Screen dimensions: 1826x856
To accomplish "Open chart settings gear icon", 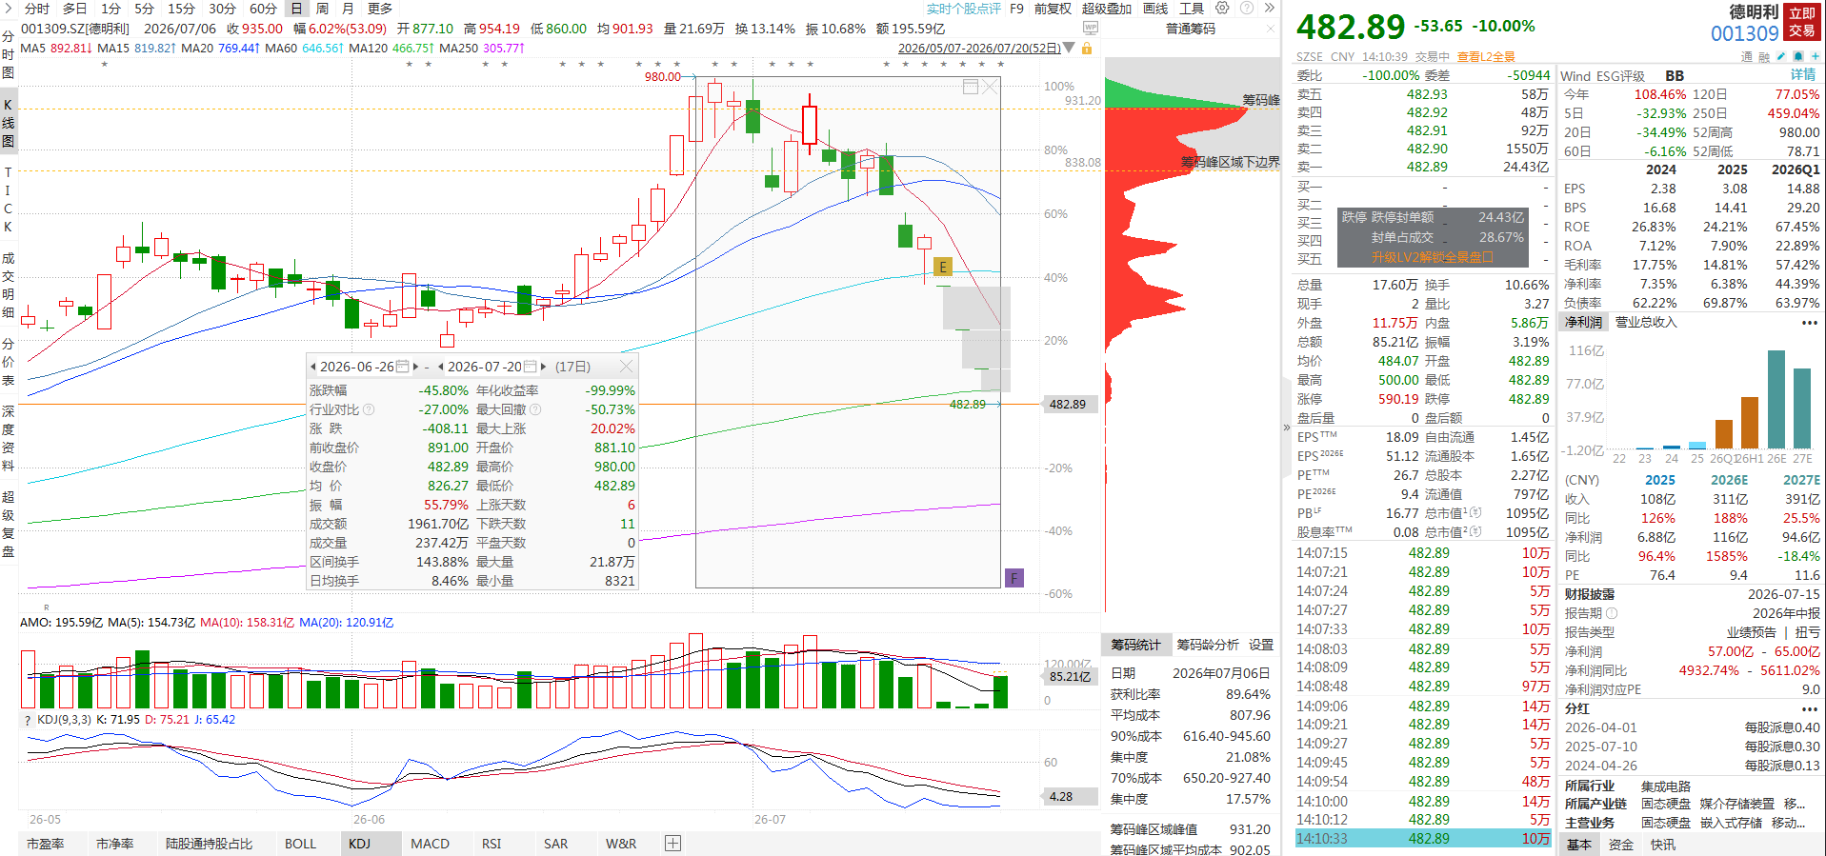I will [1222, 8].
